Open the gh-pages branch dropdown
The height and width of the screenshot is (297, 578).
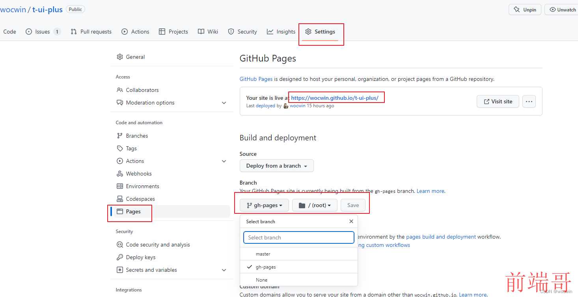pos(264,205)
